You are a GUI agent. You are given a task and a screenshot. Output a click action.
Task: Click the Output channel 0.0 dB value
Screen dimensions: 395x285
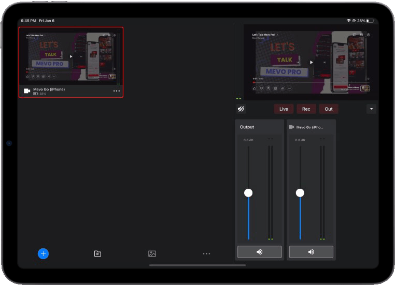tap(248, 140)
